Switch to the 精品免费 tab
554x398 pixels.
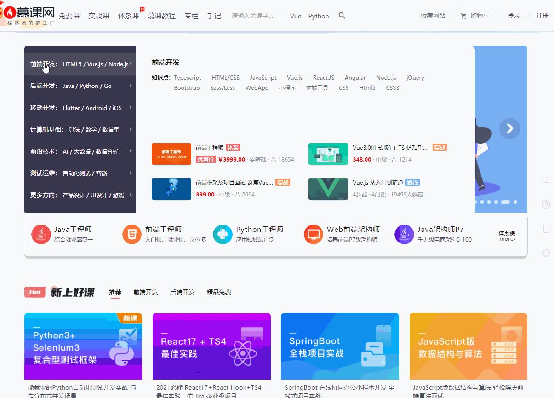(x=218, y=292)
